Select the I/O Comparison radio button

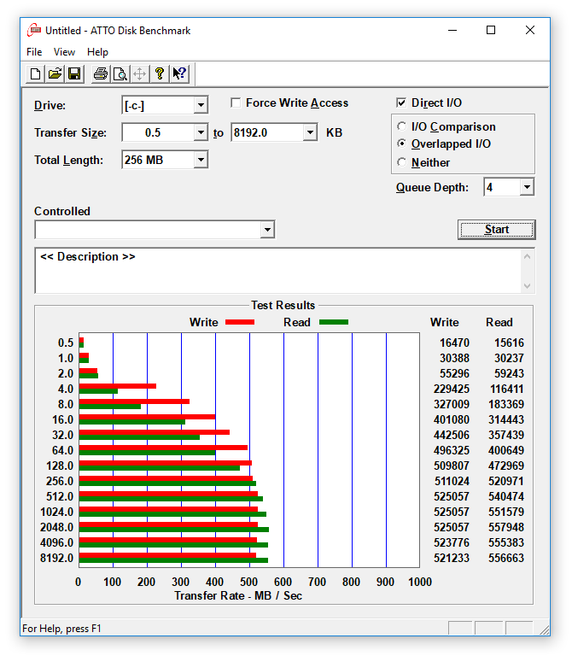(402, 127)
